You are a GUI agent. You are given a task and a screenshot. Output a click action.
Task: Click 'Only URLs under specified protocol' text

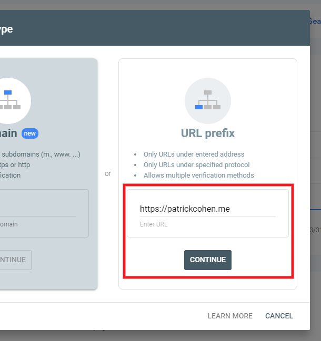click(196, 164)
